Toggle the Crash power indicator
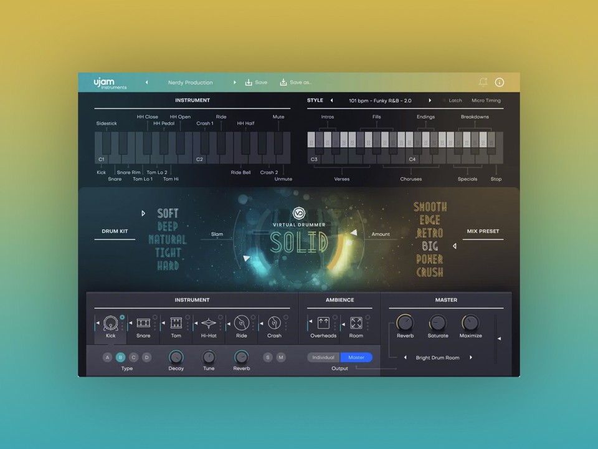 click(x=286, y=317)
